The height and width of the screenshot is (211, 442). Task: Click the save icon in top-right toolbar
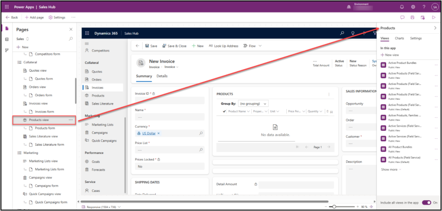[412, 17]
